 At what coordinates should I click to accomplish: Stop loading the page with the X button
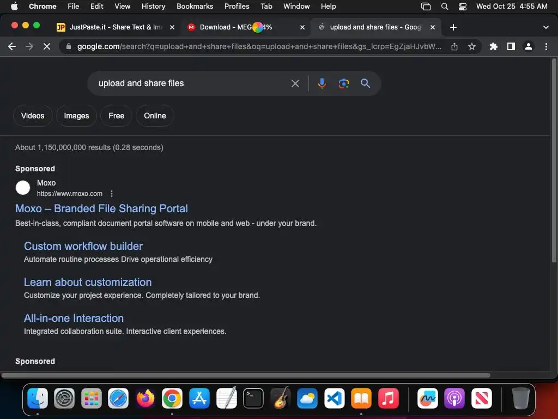click(x=47, y=46)
